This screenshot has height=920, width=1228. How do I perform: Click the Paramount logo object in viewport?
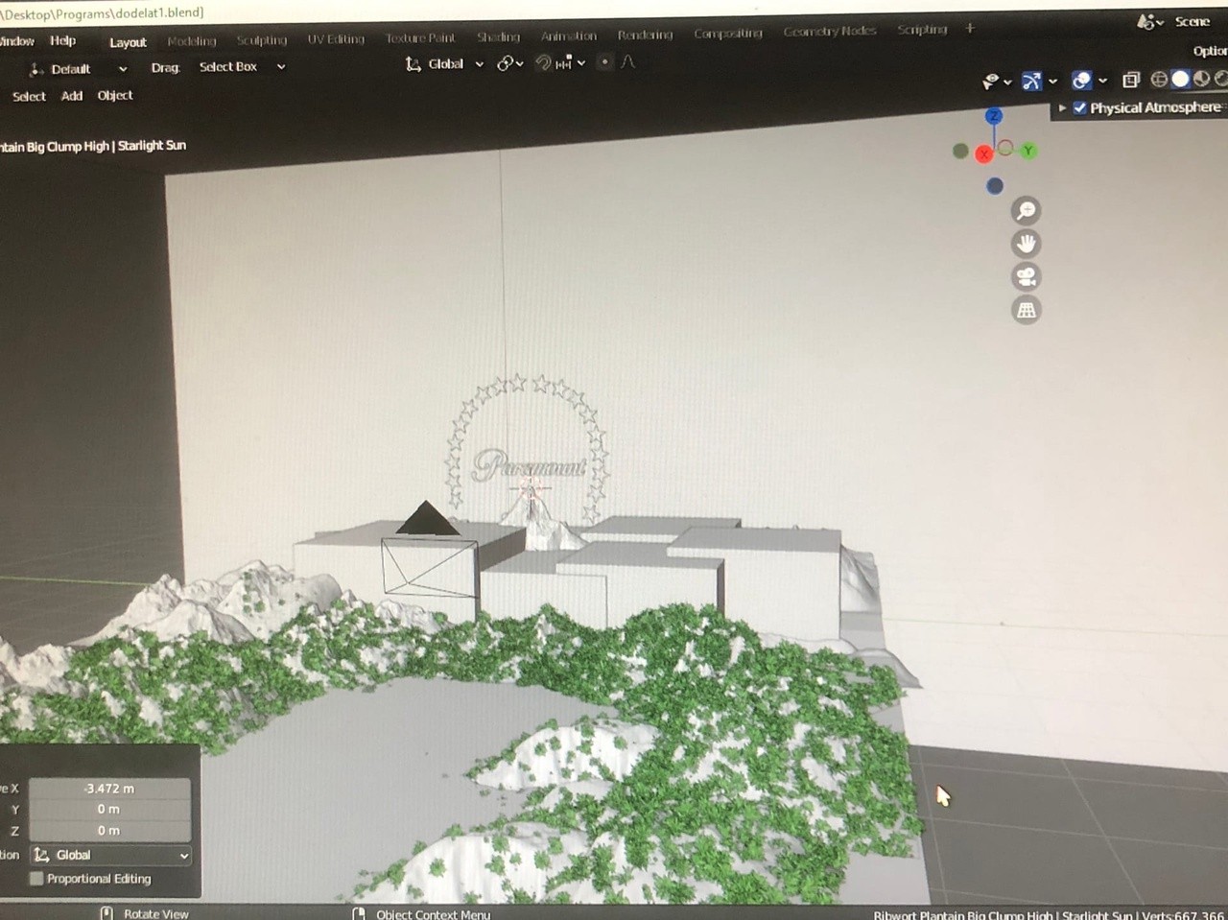click(x=529, y=466)
